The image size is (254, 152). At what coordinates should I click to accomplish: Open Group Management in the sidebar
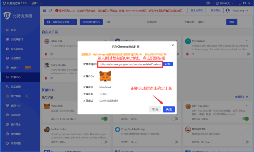pyautogui.click(x=20, y=58)
